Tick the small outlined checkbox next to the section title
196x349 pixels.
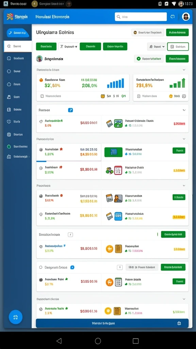tap(70, 234)
